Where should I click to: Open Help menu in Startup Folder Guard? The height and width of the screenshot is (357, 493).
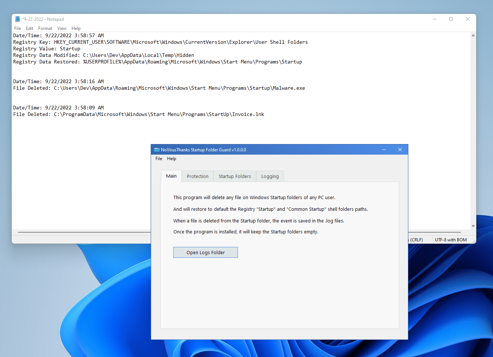click(x=172, y=158)
